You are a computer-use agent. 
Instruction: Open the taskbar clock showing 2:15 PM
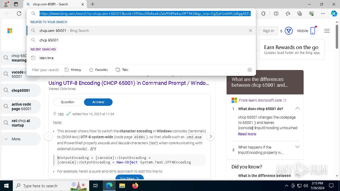point(317,186)
